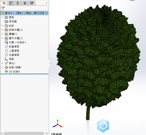Click the rollback bar below the tree

click(x=24, y=74)
